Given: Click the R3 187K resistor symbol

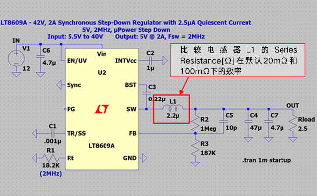Looking at the screenshot, I should (195, 148).
